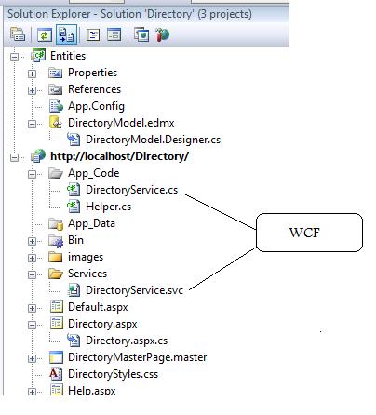Expand the Properties folder
This screenshot has width=376, height=415.
(32, 74)
